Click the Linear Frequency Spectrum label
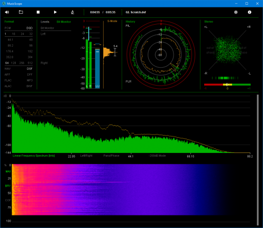 [x=34, y=156]
